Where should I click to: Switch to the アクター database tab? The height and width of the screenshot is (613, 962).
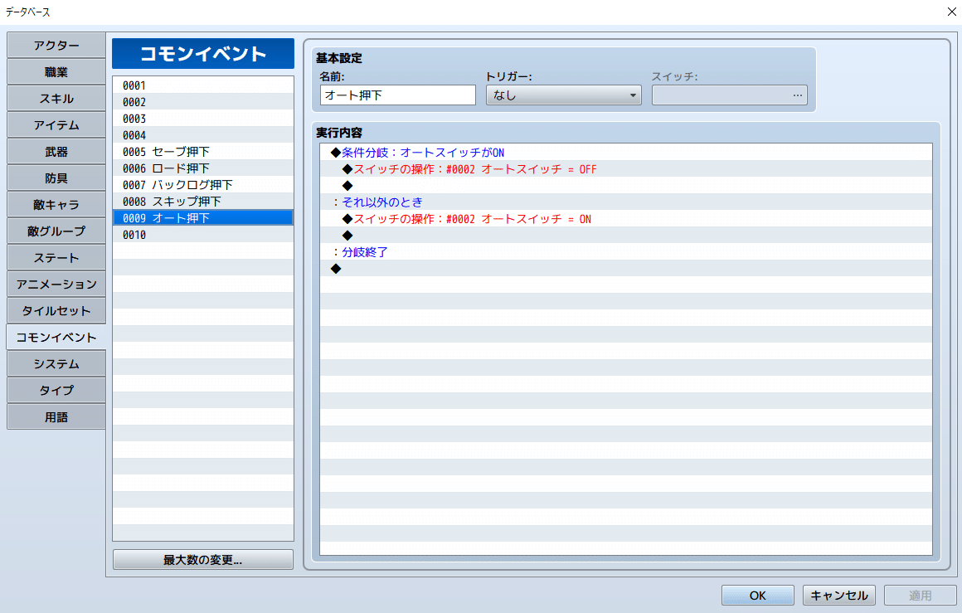tap(56, 45)
